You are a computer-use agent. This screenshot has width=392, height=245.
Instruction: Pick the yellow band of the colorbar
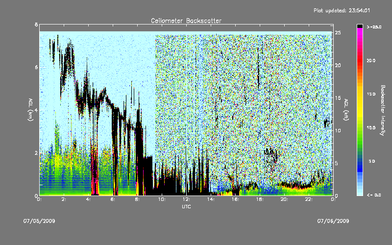pyautogui.click(x=360, y=102)
